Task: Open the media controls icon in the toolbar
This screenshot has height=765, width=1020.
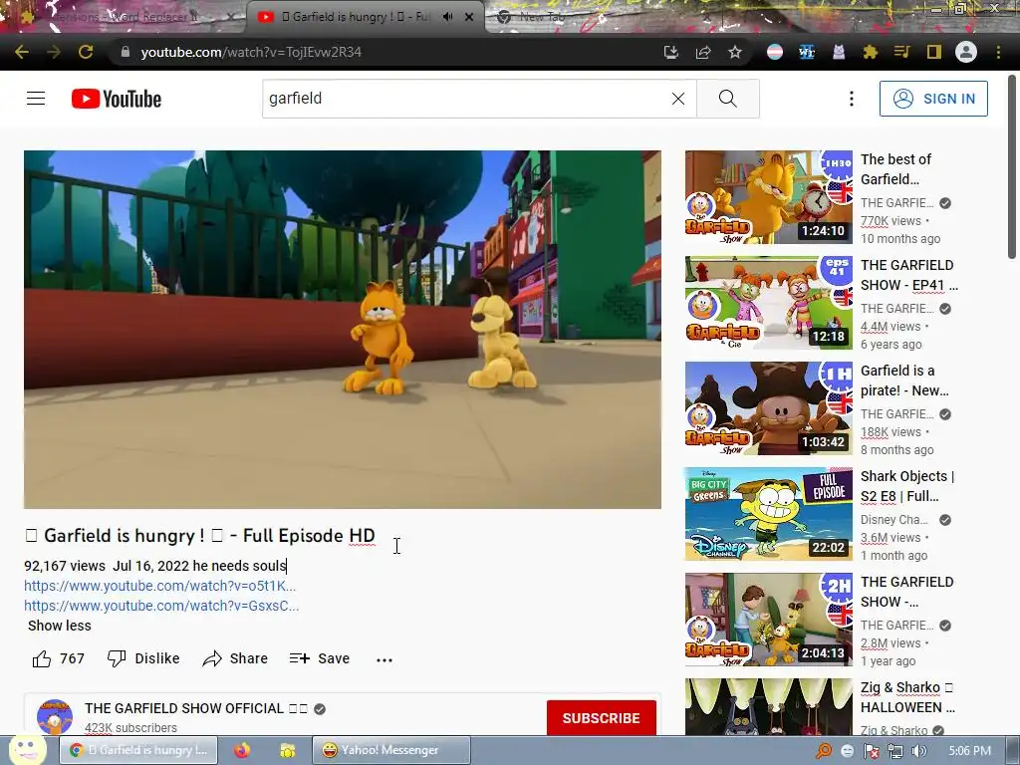Action: point(901,52)
